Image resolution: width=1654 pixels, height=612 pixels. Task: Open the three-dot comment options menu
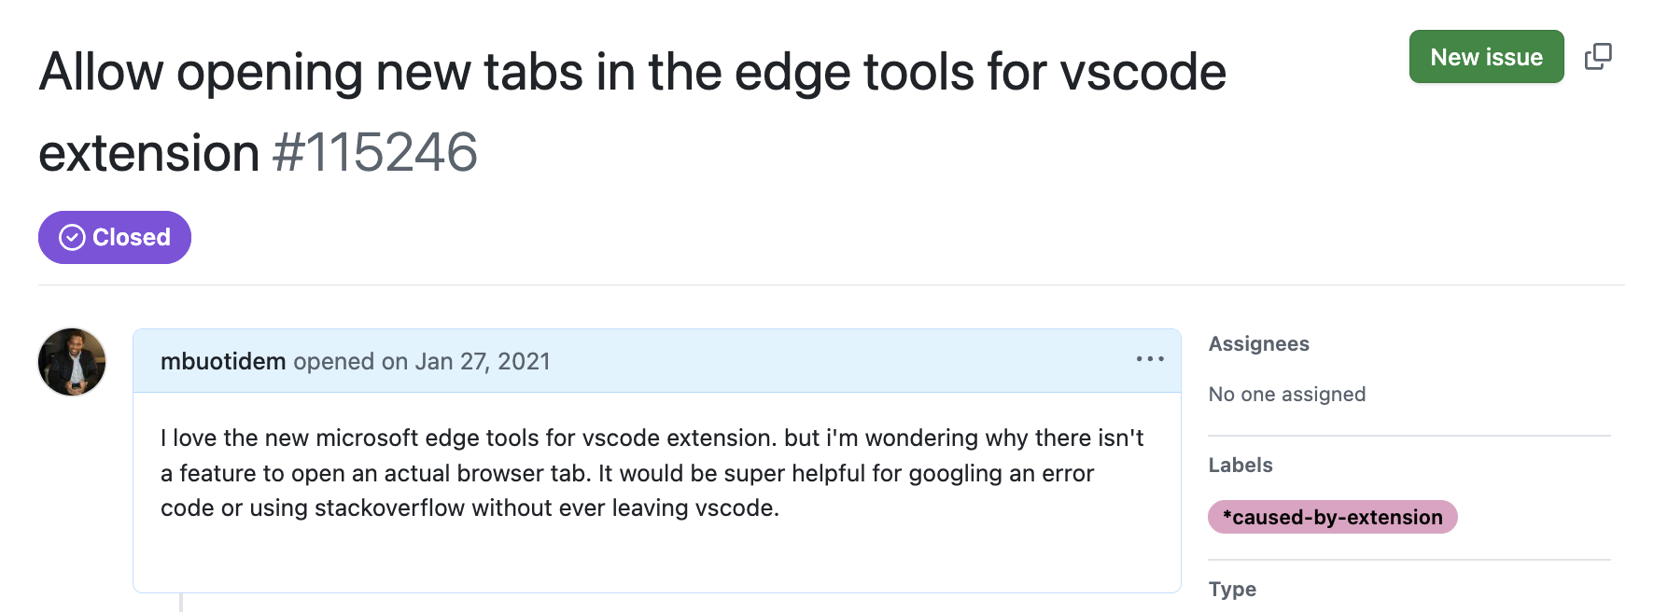[x=1150, y=359]
